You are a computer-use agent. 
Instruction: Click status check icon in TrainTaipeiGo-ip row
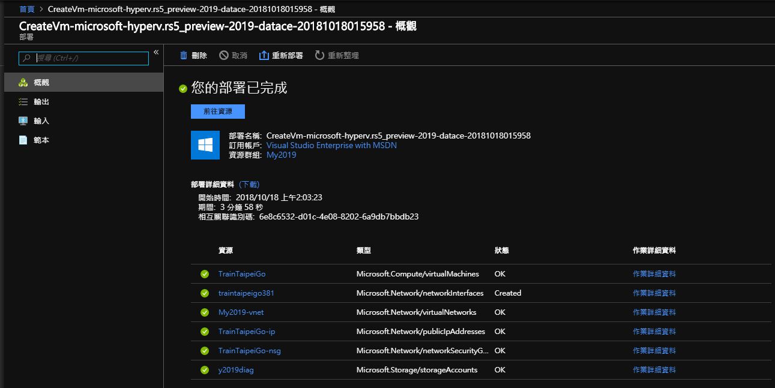pos(205,332)
